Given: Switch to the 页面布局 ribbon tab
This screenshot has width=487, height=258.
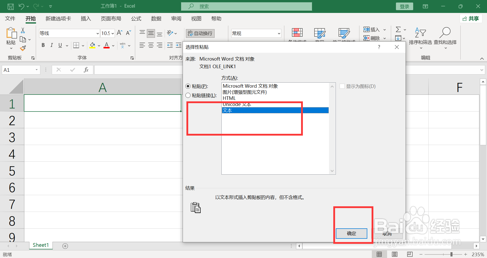Looking at the screenshot, I should click(x=111, y=19).
